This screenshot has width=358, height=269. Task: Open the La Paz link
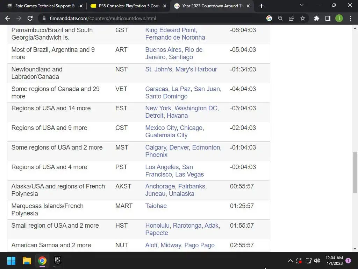point(181,89)
